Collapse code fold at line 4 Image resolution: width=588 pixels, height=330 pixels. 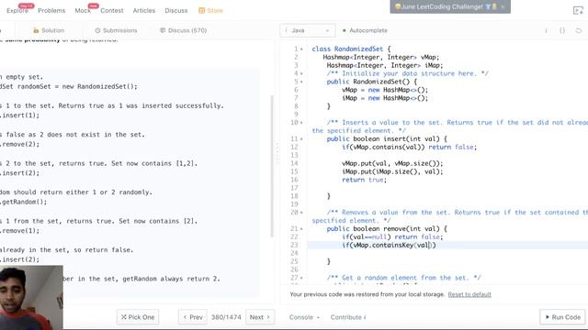tap(301, 73)
